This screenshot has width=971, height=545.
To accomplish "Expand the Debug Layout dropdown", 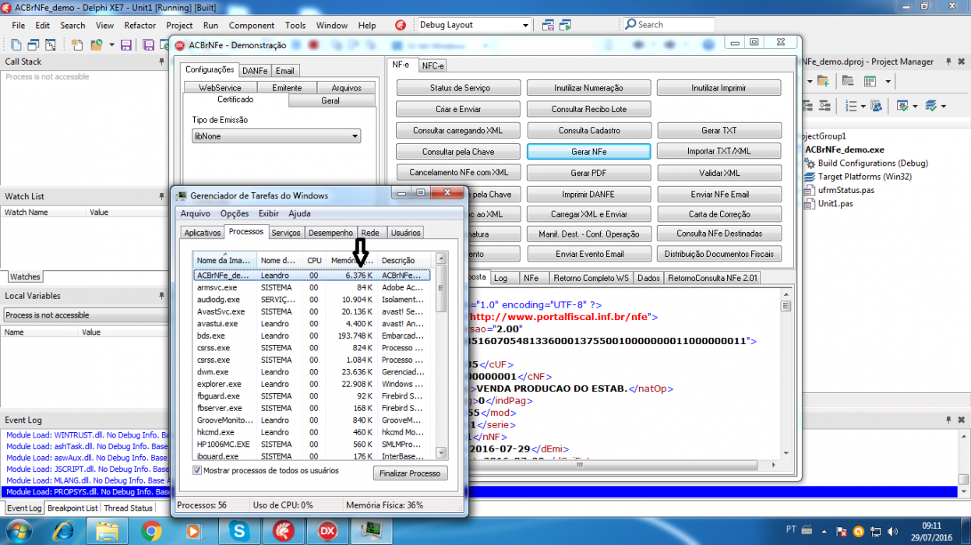I will pos(526,25).
